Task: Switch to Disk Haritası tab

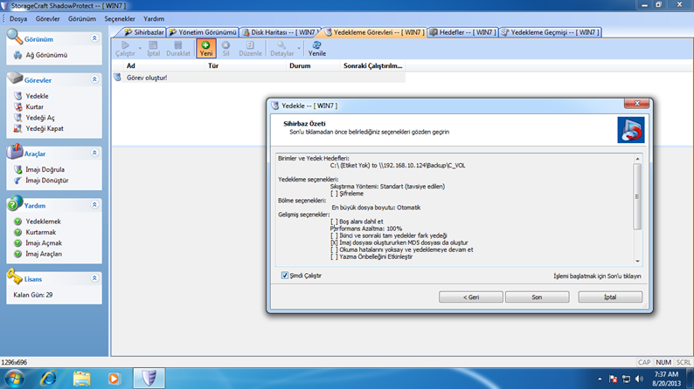Action: pos(281,32)
